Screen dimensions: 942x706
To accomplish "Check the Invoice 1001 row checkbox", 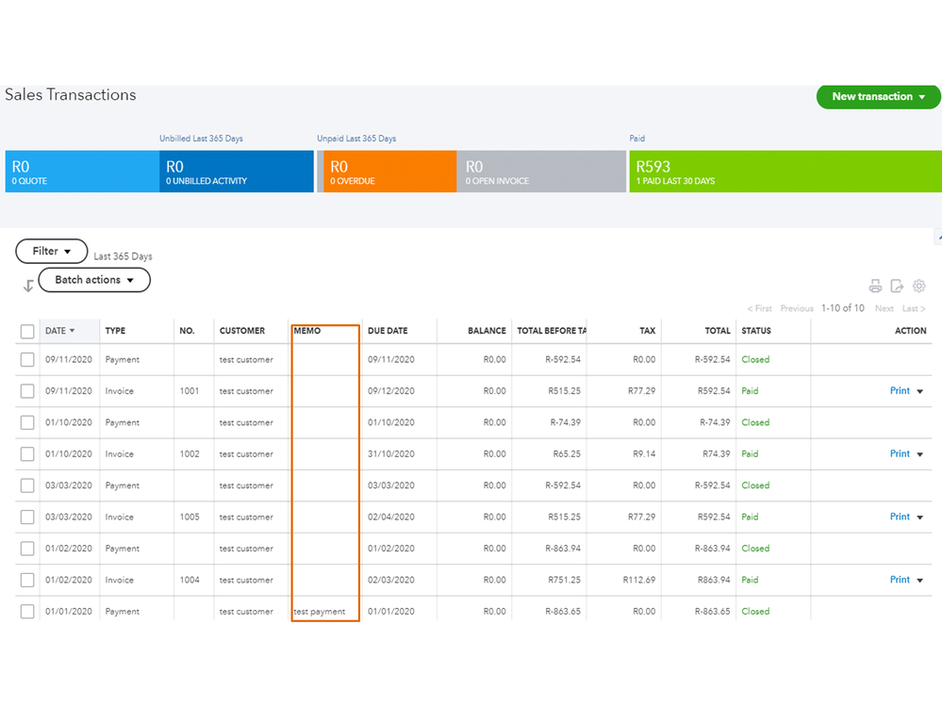I will pos(27,391).
